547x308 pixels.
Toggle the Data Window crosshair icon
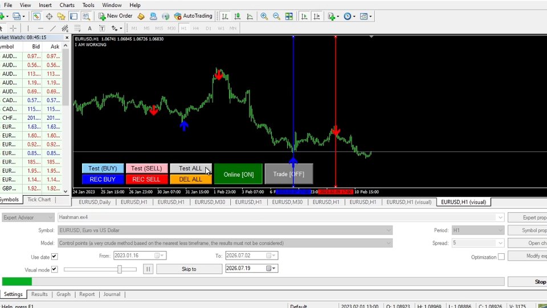pyautogui.click(x=49, y=16)
